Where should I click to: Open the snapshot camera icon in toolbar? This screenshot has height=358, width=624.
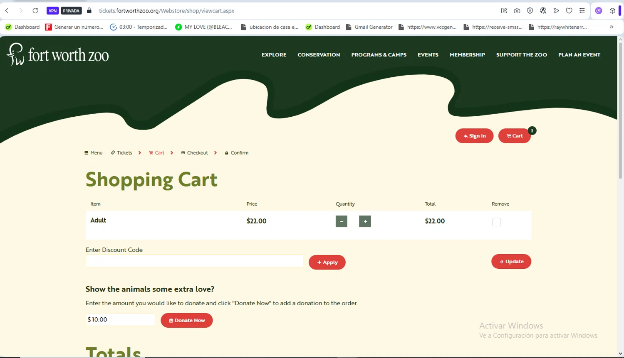coord(517,11)
